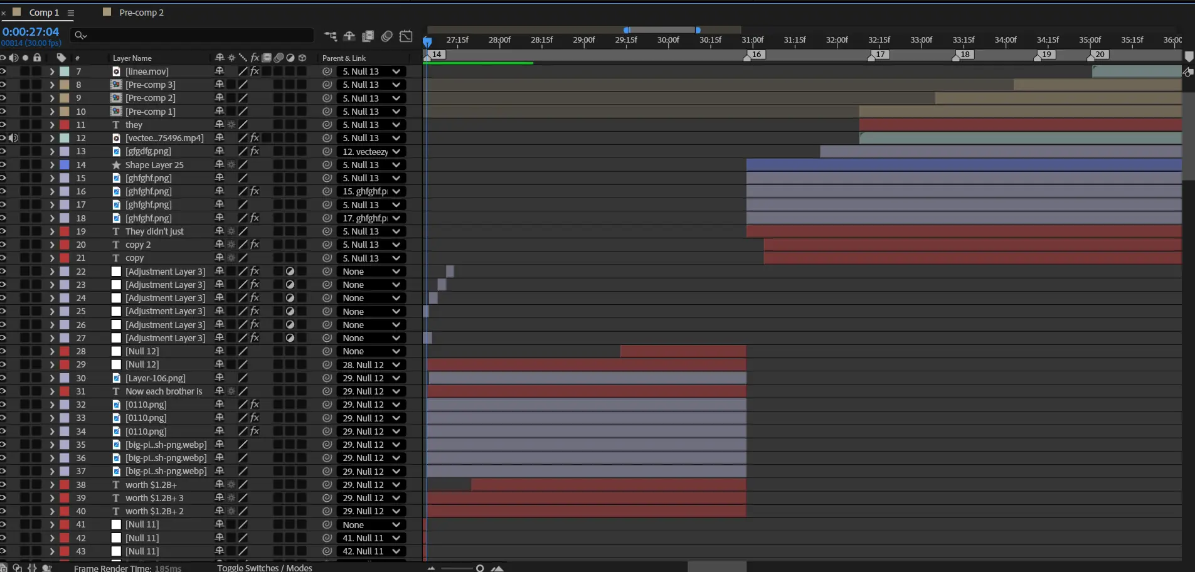Enable the Motion Blur toolbar button
The width and height of the screenshot is (1195, 572).
click(387, 36)
